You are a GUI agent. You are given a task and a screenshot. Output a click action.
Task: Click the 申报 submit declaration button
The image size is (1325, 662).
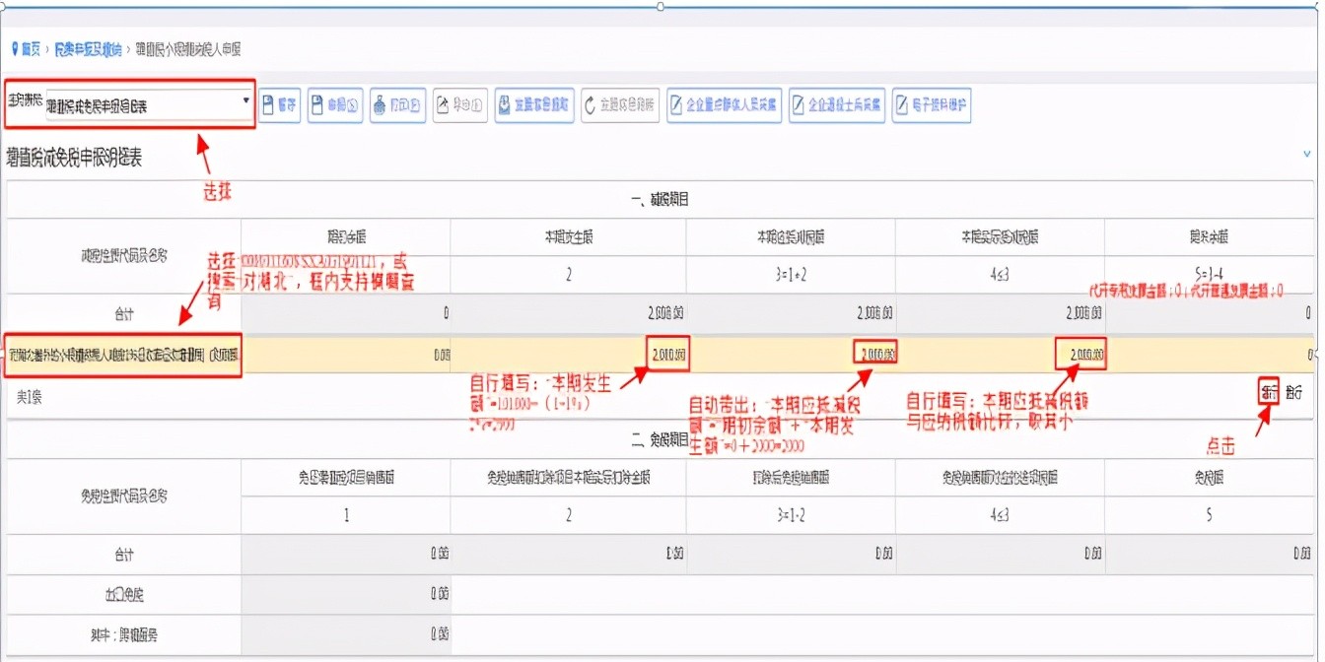point(335,105)
